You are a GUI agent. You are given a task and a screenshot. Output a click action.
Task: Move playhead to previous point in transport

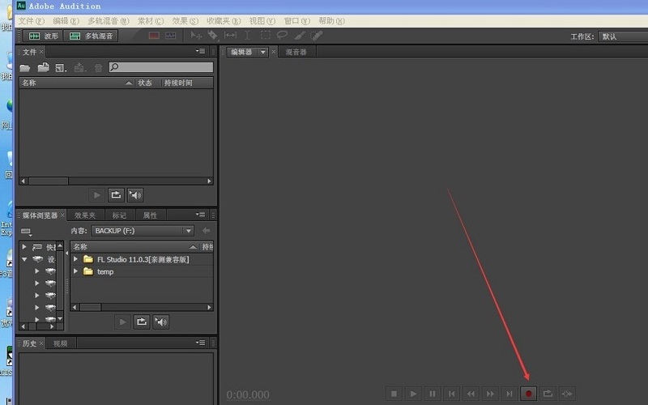(452, 394)
